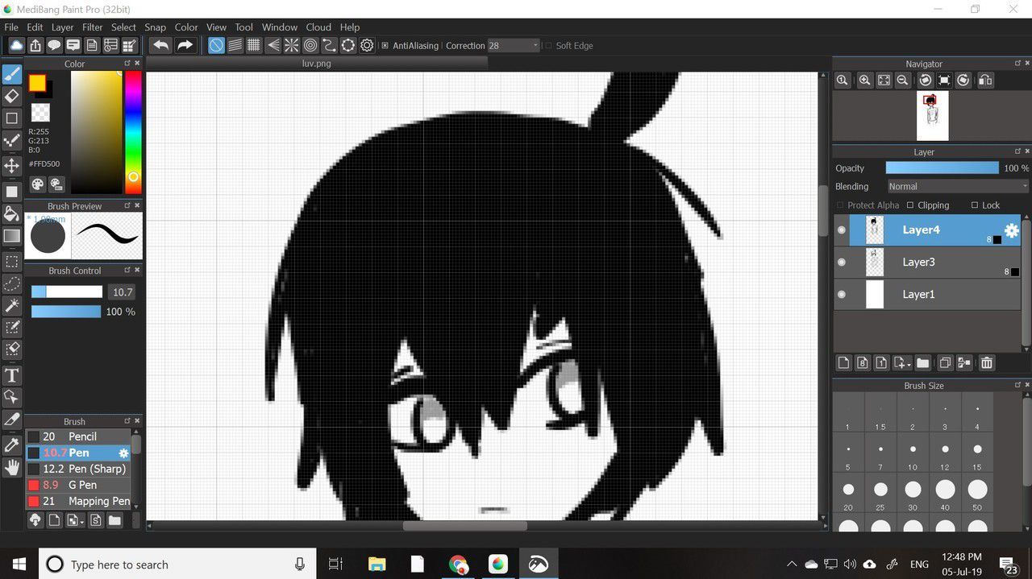Click the Undo arrow in the toolbar

pos(161,46)
